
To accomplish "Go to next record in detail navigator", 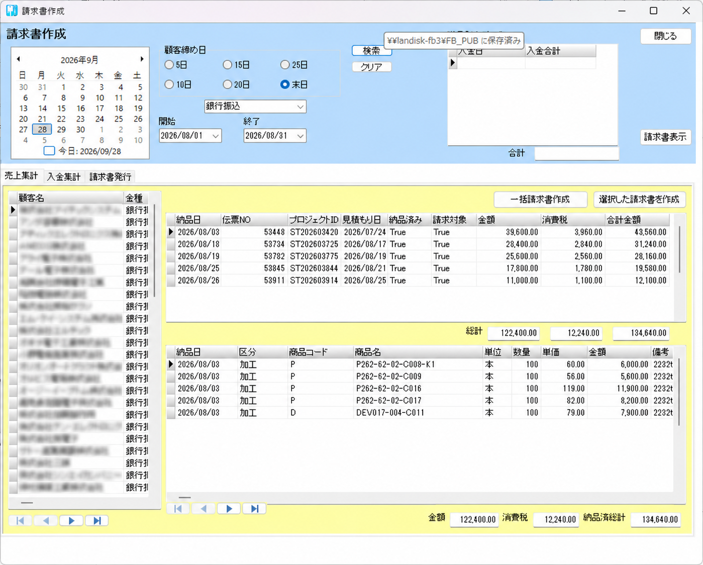I will [229, 509].
